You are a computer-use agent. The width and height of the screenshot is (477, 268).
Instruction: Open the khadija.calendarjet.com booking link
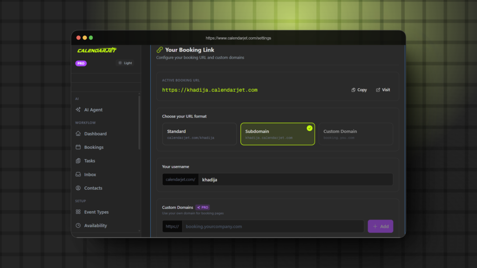pyautogui.click(x=210, y=90)
